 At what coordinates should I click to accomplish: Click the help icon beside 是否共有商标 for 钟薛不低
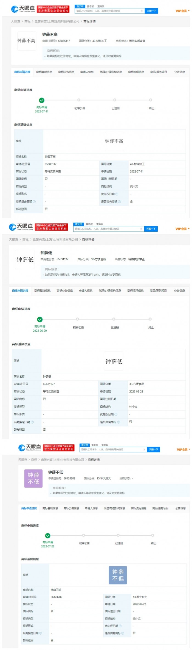pos(122,633)
